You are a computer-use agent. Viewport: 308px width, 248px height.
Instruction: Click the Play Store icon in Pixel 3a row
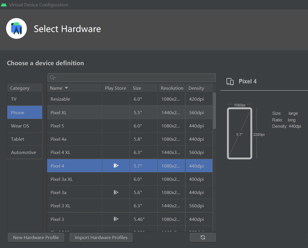(116, 192)
